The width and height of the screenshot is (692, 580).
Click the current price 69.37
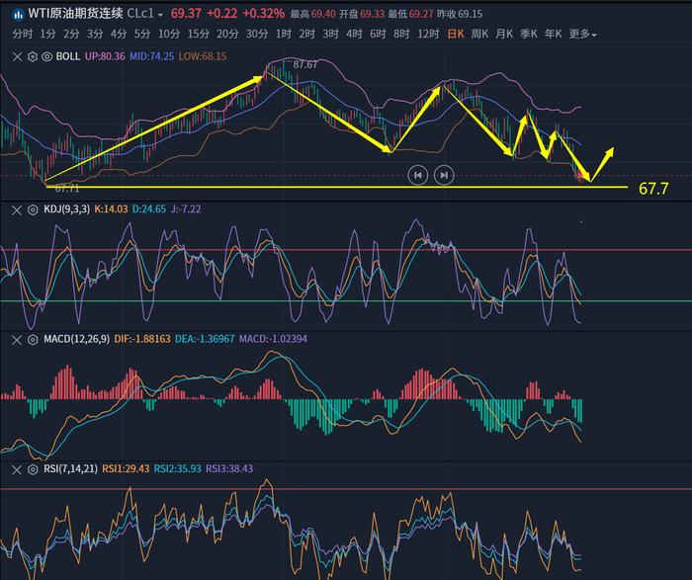(186, 13)
